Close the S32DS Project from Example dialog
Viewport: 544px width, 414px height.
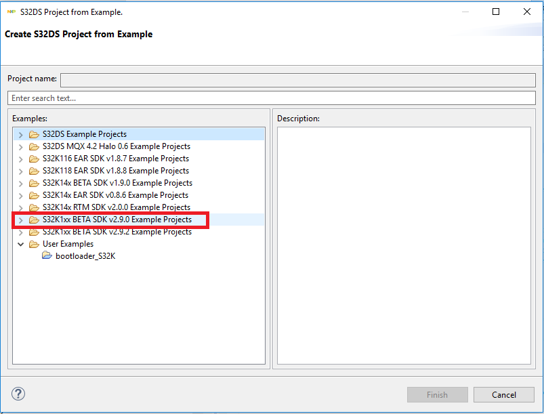coord(527,12)
